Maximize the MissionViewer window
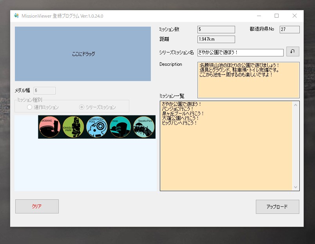This screenshot has width=315, height=244. pyautogui.click(x=277, y=16)
